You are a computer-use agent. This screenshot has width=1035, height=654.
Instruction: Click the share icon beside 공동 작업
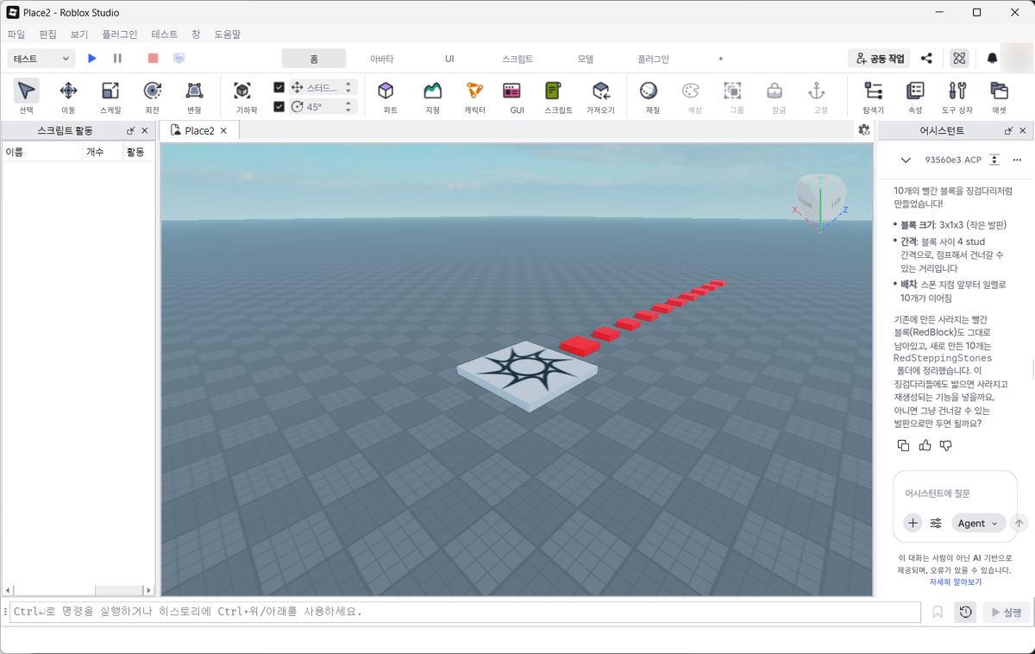coord(926,59)
